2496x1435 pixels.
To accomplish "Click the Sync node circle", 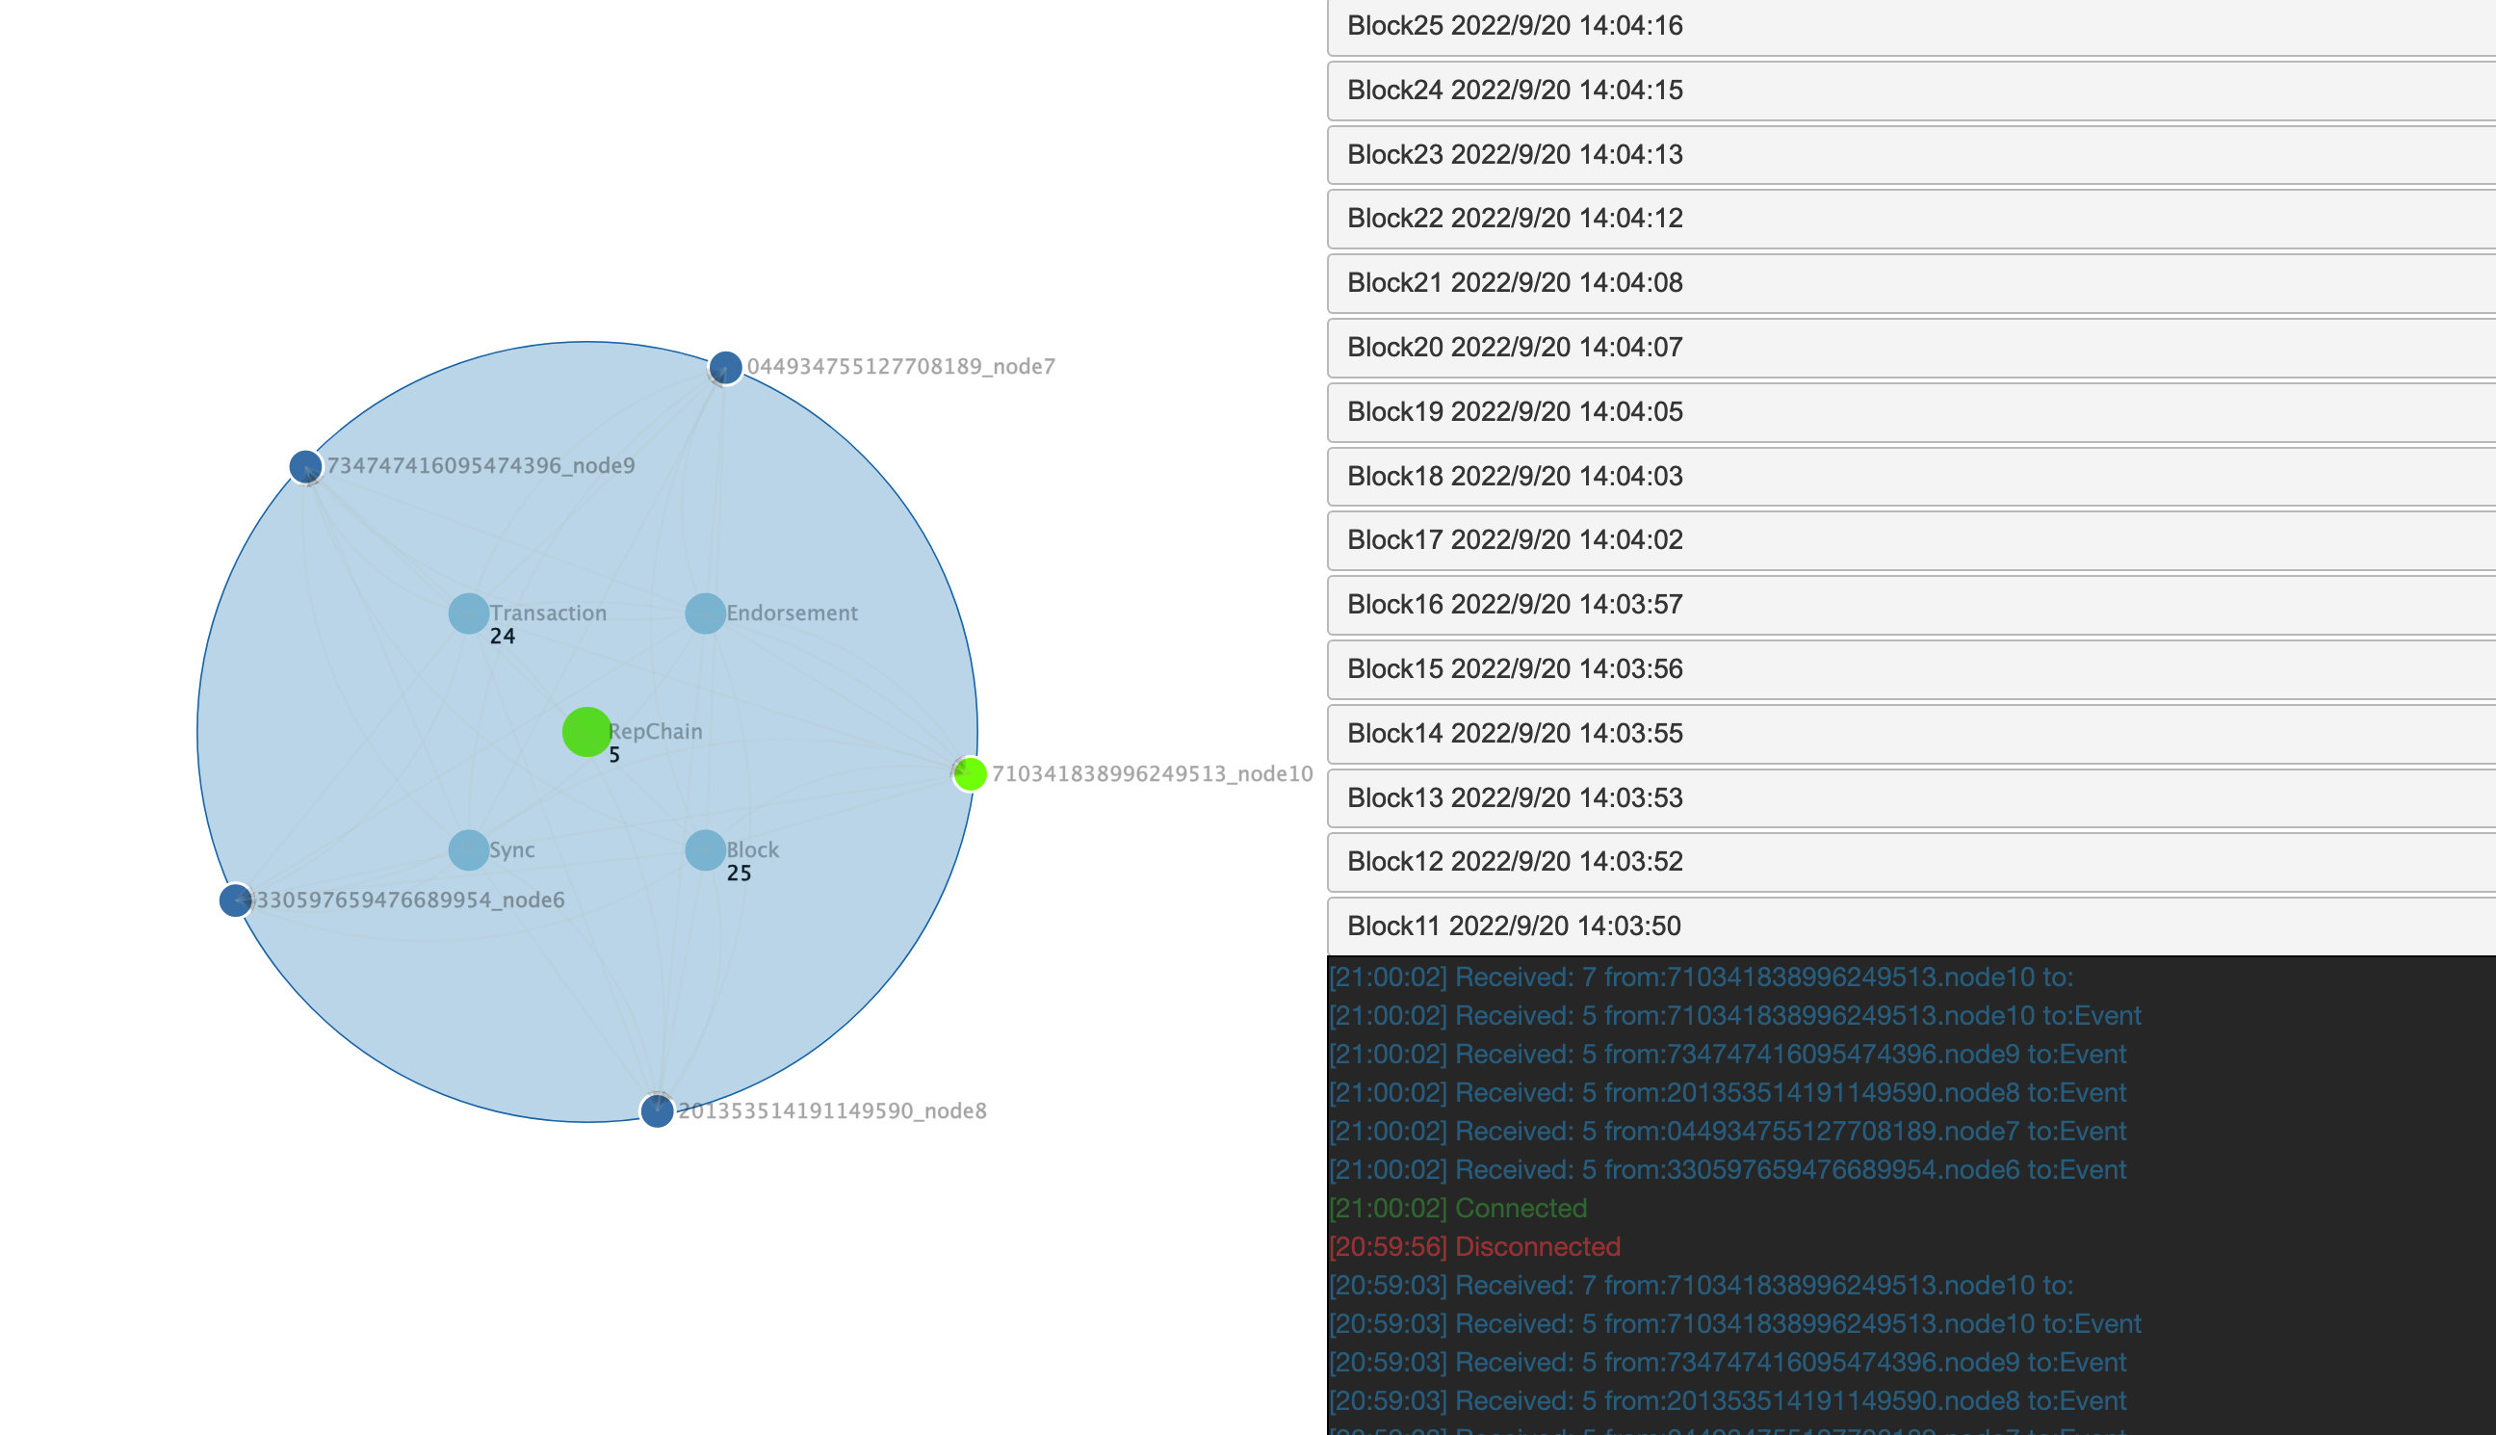I will click(469, 850).
